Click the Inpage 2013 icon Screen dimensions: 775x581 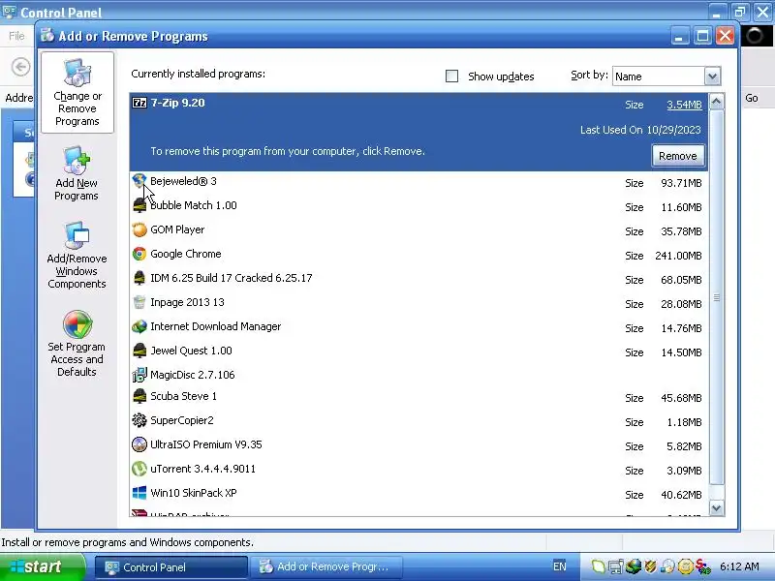tap(139, 302)
